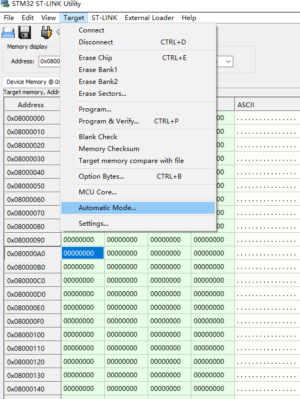Select Erase Chip menu entry
The height and width of the screenshot is (399, 300).
click(138, 58)
